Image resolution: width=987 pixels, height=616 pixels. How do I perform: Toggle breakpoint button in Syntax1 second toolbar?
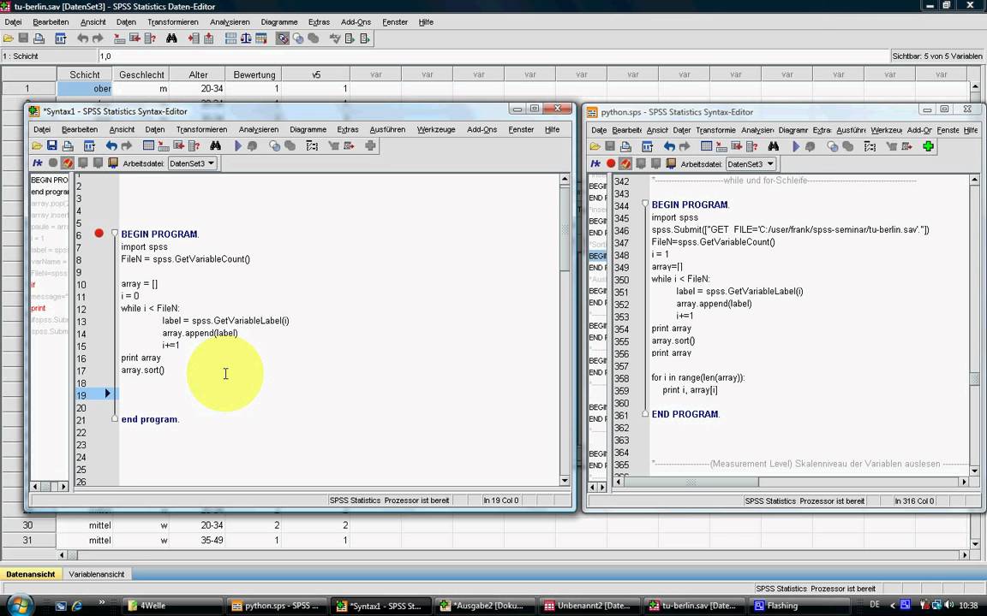coord(53,163)
